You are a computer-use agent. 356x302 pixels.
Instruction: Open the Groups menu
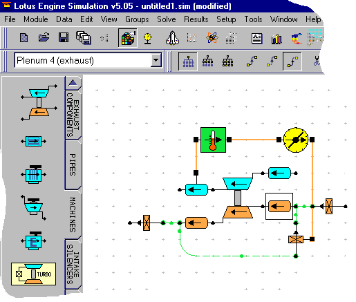(137, 19)
